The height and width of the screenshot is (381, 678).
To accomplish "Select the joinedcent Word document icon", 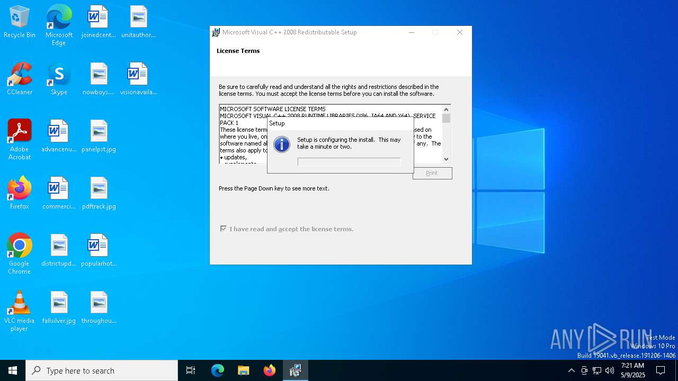I will click(99, 22).
